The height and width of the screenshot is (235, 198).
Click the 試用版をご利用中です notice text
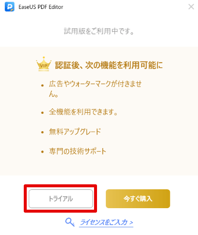point(99,31)
